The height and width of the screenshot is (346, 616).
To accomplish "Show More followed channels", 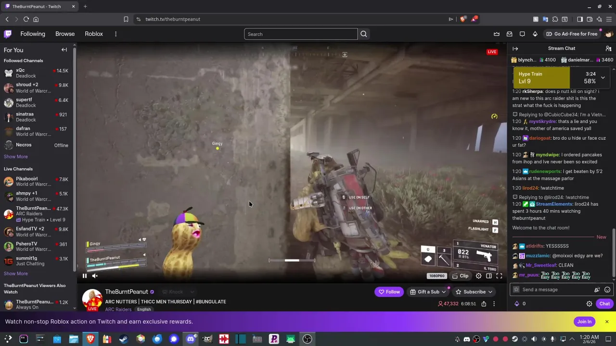I will (x=15, y=157).
